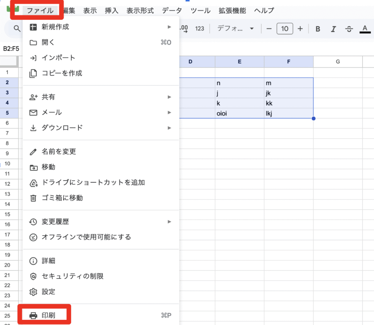
Task: Select 印刷 from the file menu
Action: 48,315
